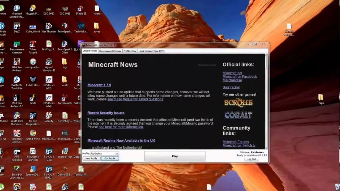Select the world folder icon

point(65,81)
